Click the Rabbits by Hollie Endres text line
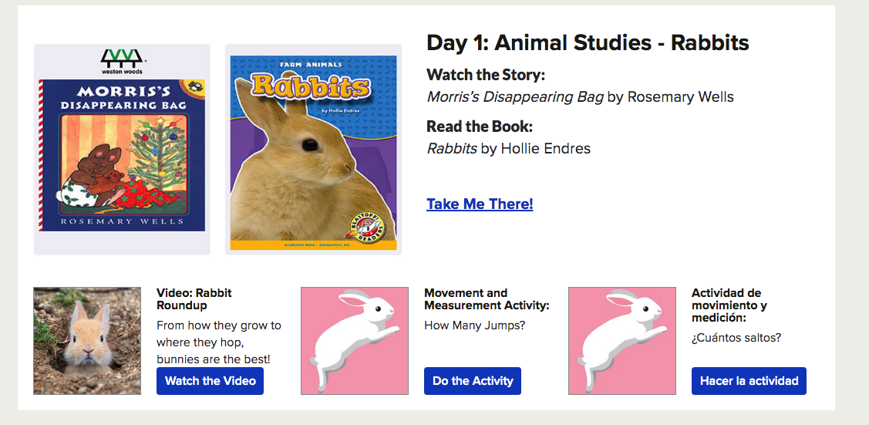 click(509, 148)
